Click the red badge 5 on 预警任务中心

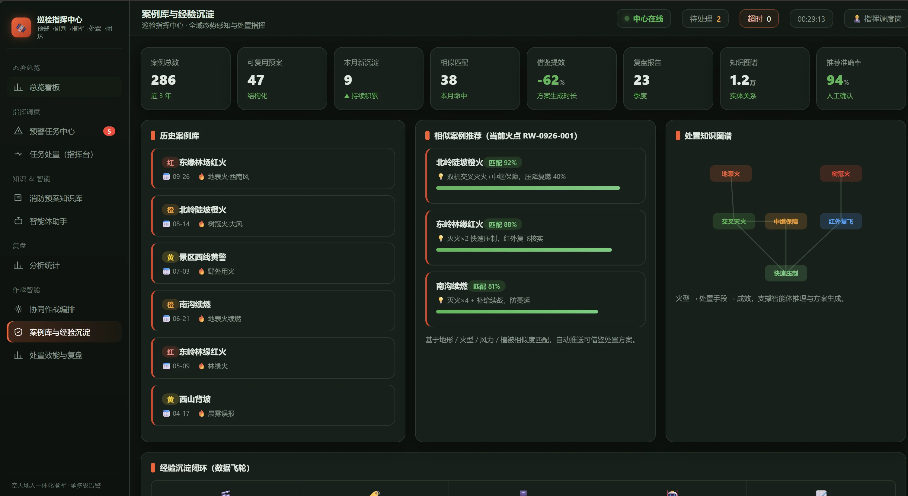[109, 132]
